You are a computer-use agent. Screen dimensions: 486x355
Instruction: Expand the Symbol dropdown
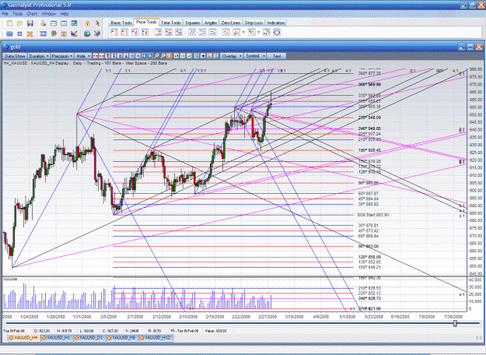point(255,56)
